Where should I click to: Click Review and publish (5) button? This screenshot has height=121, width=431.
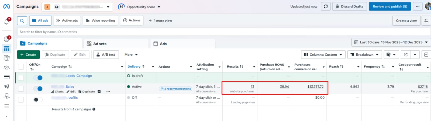tap(390, 6)
